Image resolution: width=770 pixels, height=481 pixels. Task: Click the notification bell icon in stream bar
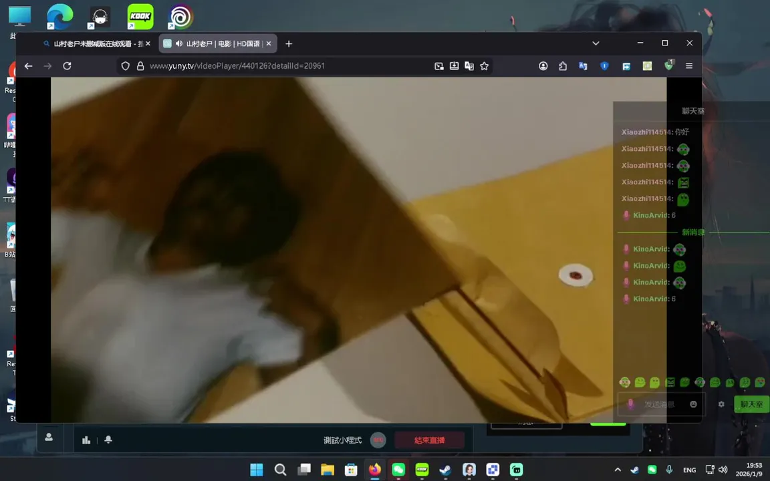(x=108, y=440)
